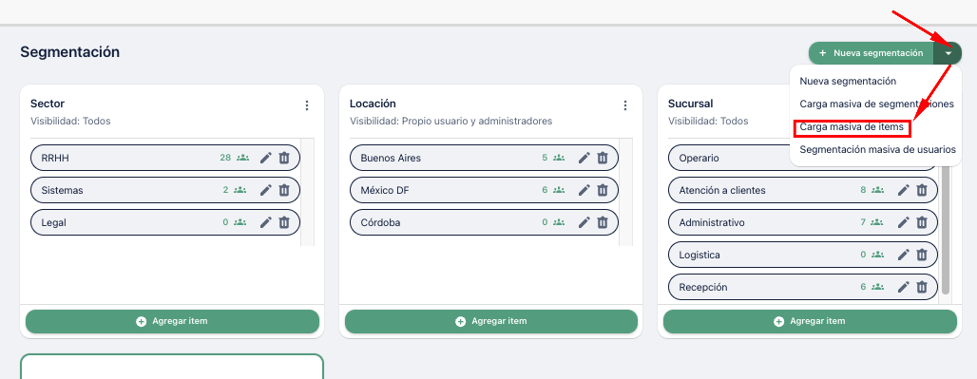Click the Administrativo item name
Image resolution: width=977 pixels, height=379 pixels.
712,223
